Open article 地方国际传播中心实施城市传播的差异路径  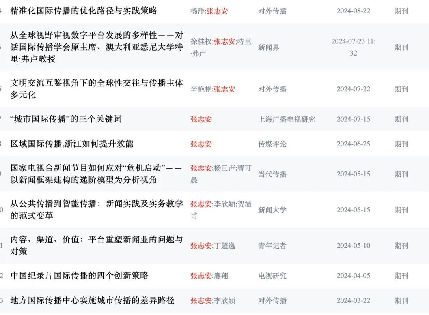click(92, 300)
